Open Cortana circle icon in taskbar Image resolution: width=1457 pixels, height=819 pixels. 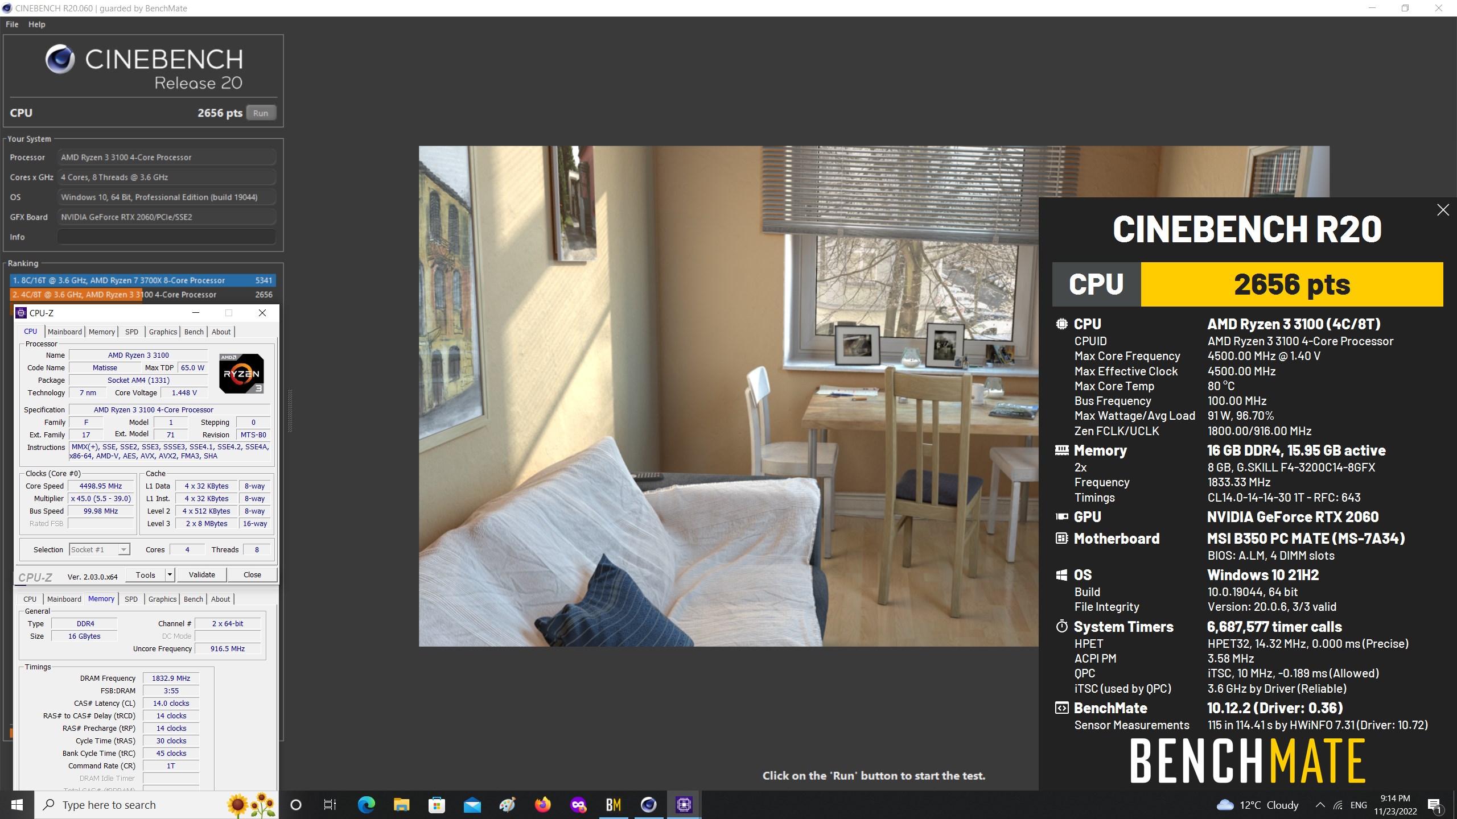click(295, 805)
